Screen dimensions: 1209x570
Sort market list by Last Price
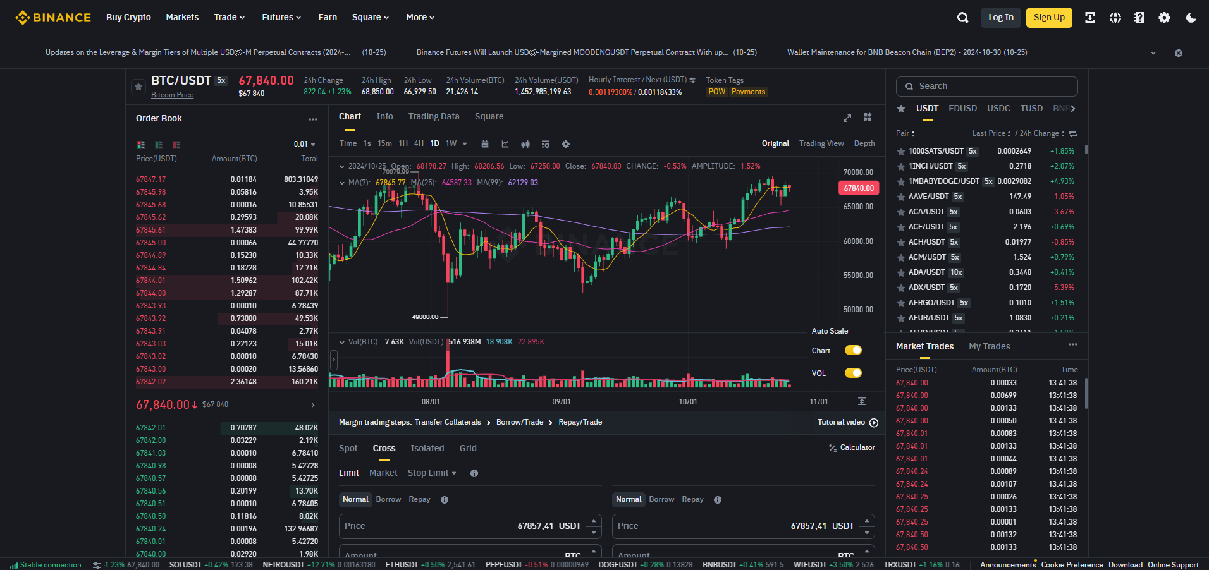click(x=991, y=133)
